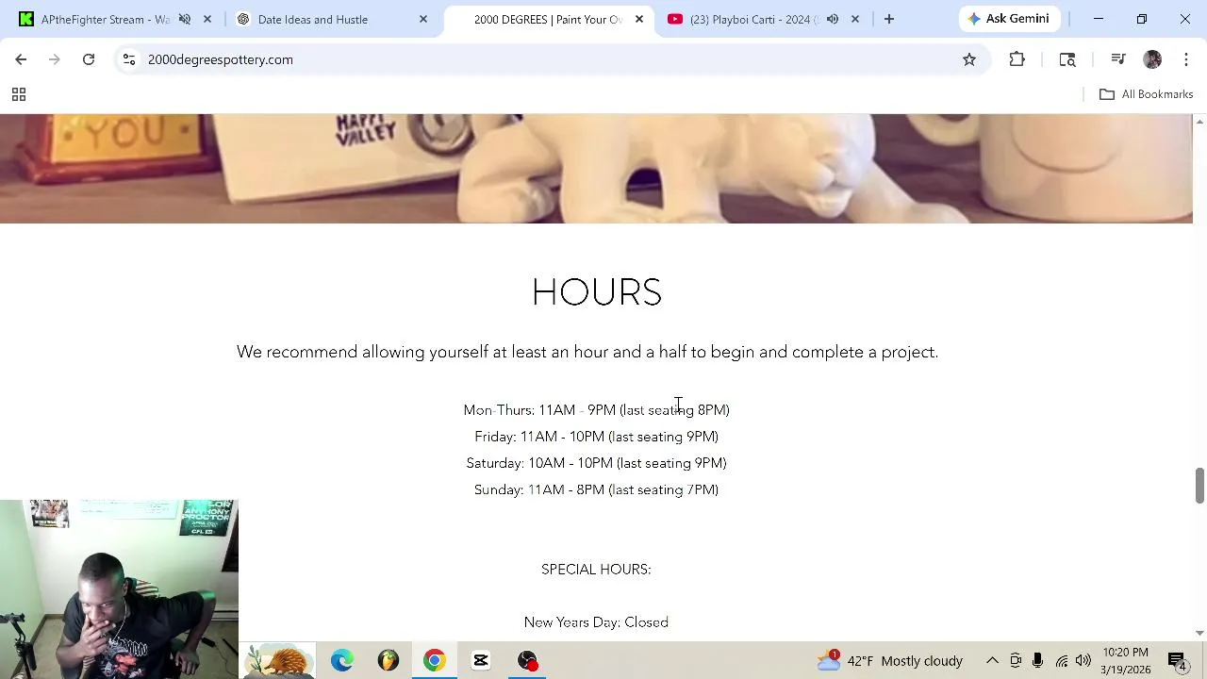
Task: Click New Years Day: Closed text
Action: (596, 622)
